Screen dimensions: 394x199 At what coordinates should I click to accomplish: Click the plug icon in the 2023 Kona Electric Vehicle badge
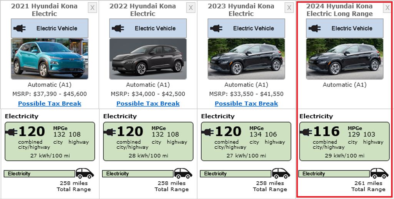(x=216, y=28)
